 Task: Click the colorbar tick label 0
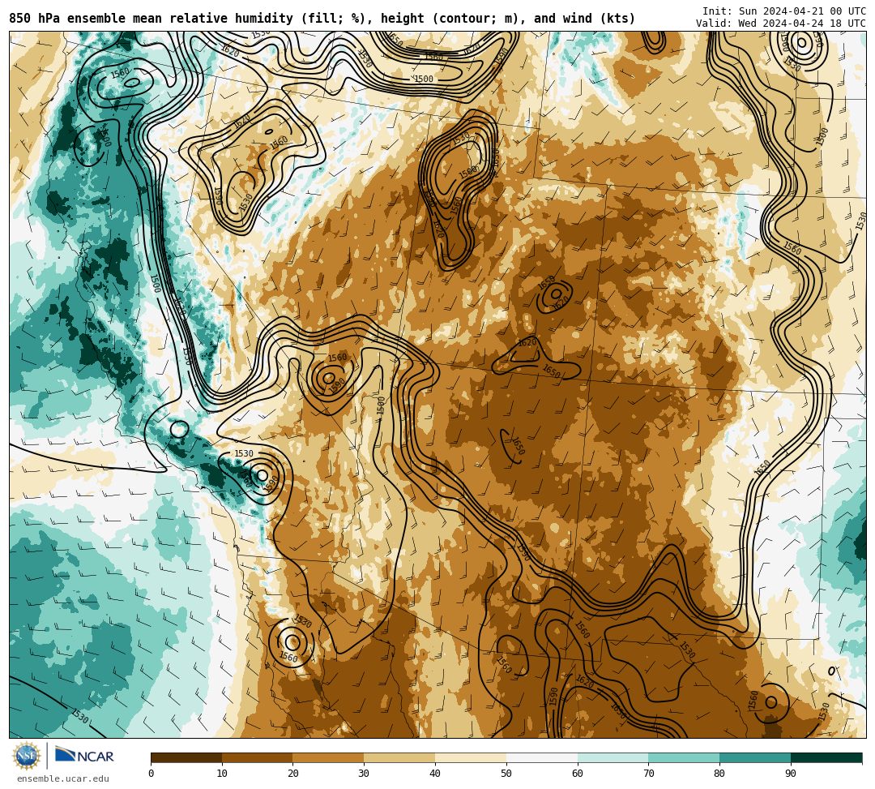click(x=152, y=774)
